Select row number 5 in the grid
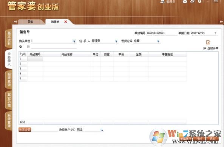Screen dimensions: 224x147 [23, 79]
